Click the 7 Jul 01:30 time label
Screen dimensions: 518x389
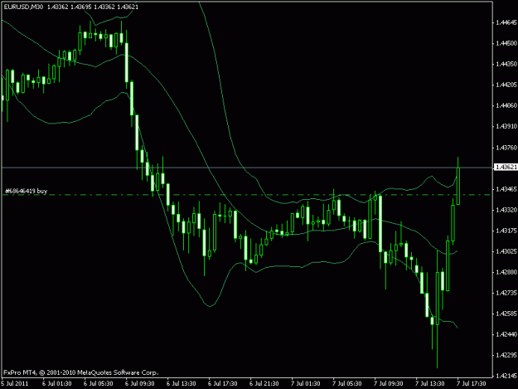pyautogui.click(x=306, y=384)
